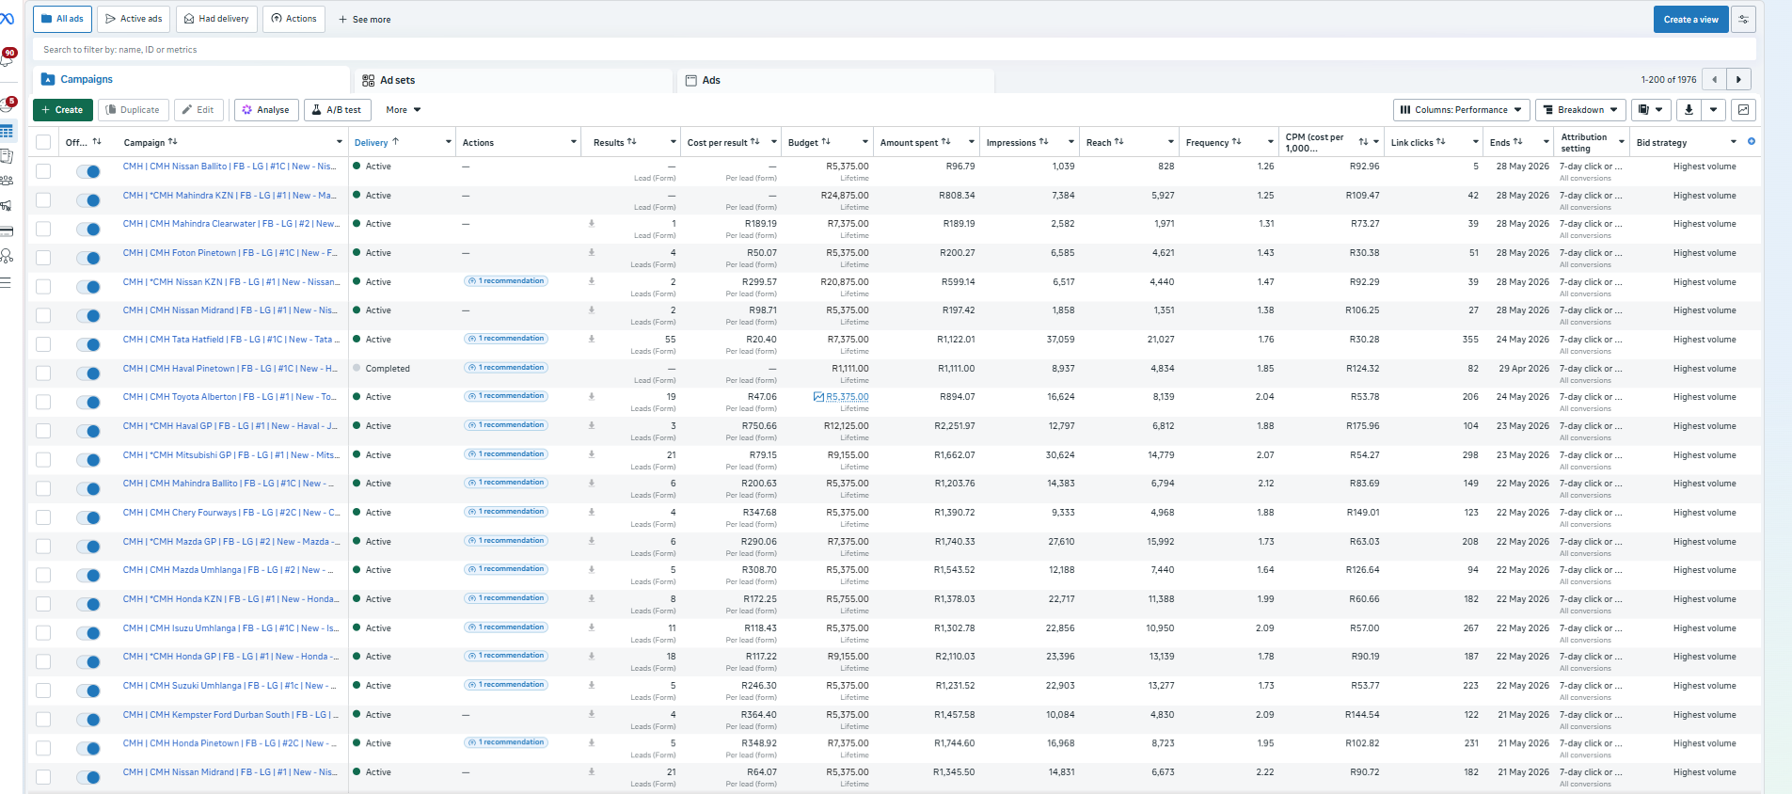The height and width of the screenshot is (794, 1792).
Task: Sort by the Frequency column arrows
Action: [x=1237, y=142]
